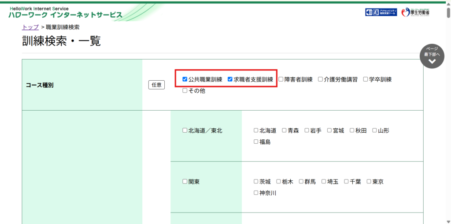Viewport: 451px width, 224px height.
Task: Select the 北海道／東北 region checkbox
Action: tap(185, 131)
